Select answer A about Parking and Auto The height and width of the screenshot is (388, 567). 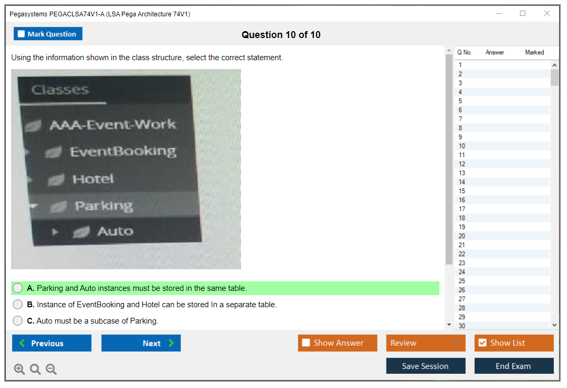[x=18, y=288]
